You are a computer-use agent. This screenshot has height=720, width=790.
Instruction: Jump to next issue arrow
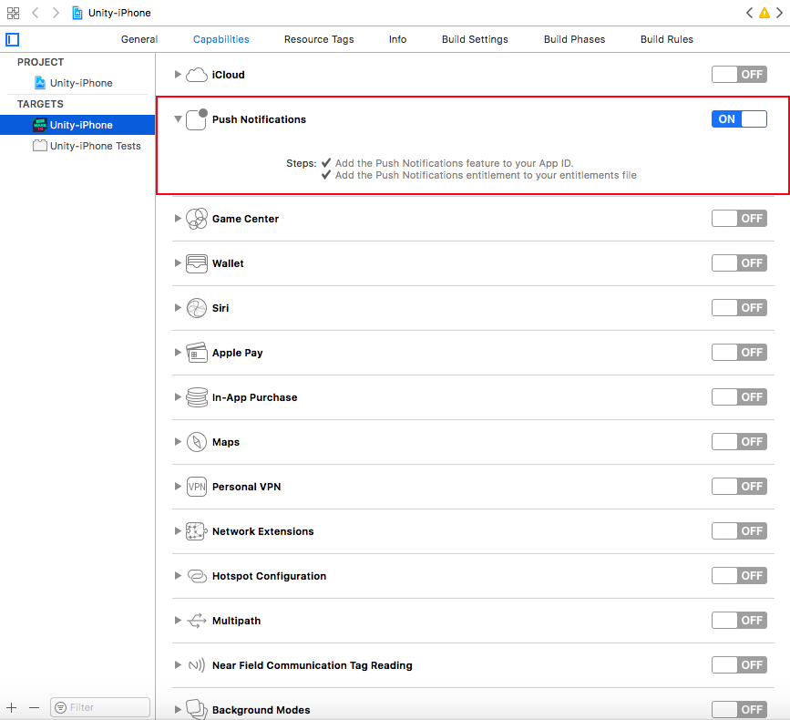tap(779, 13)
